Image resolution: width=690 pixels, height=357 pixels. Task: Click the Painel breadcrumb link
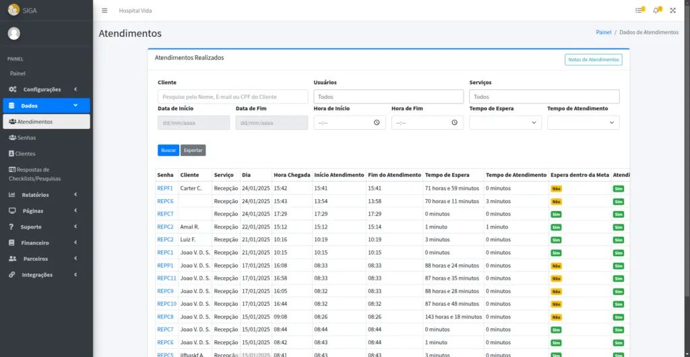(x=603, y=32)
